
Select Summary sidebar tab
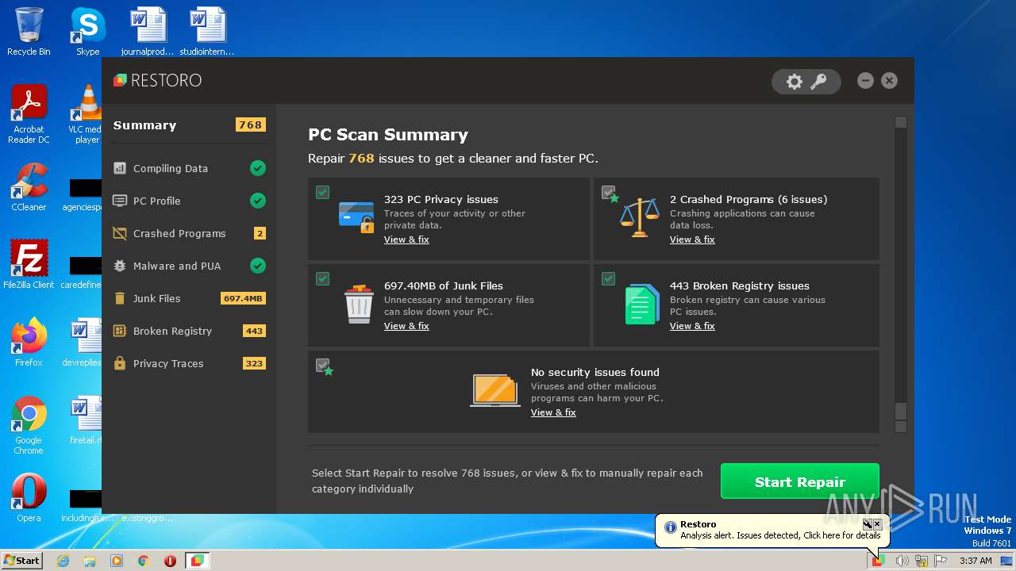(x=189, y=125)
